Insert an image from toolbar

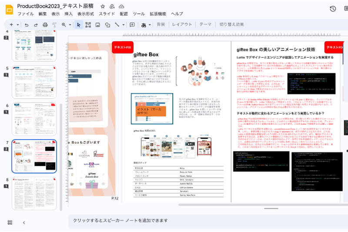coord(97,25)
